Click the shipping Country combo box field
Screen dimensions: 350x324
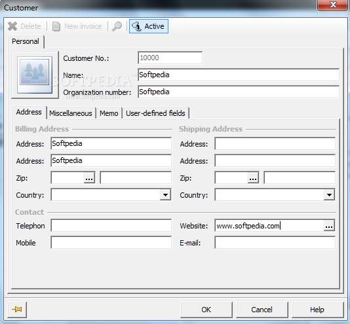pyautogui.click(x=269, y=194)
